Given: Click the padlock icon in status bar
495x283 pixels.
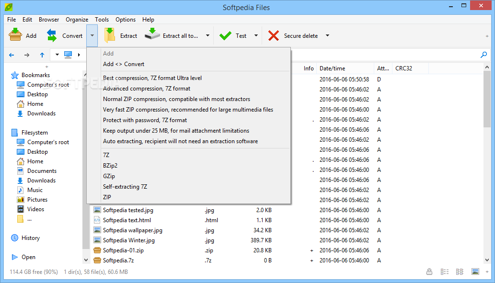Looking at the screenshot, I should click(429, 272).
